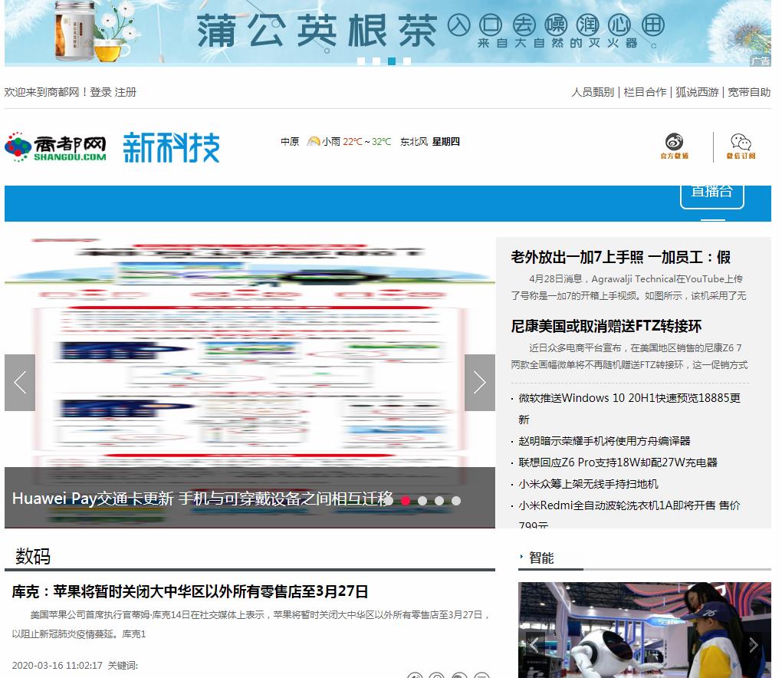Viewport: 782px width, 678px height.
Task: Select the third carousel dot
Action: [x=439, y=500]
